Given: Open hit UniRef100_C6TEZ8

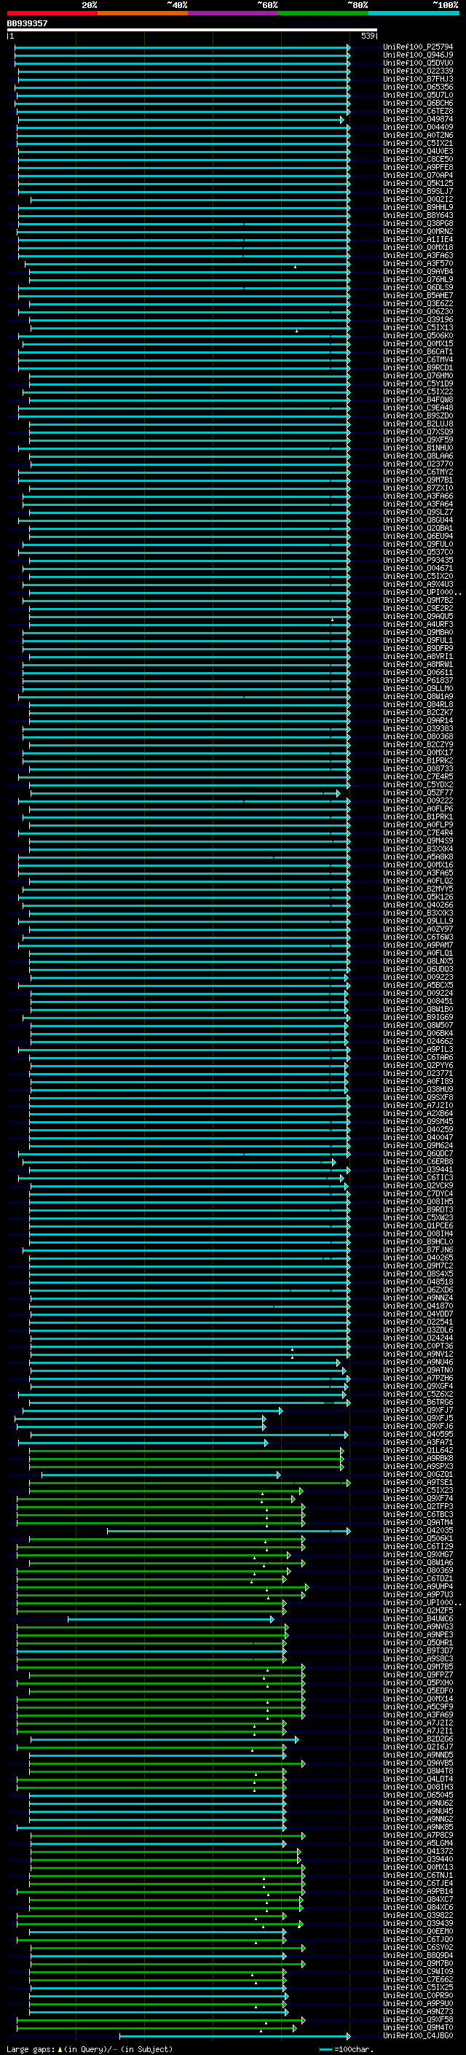Looking at the screenshot, I should point(418,111).
